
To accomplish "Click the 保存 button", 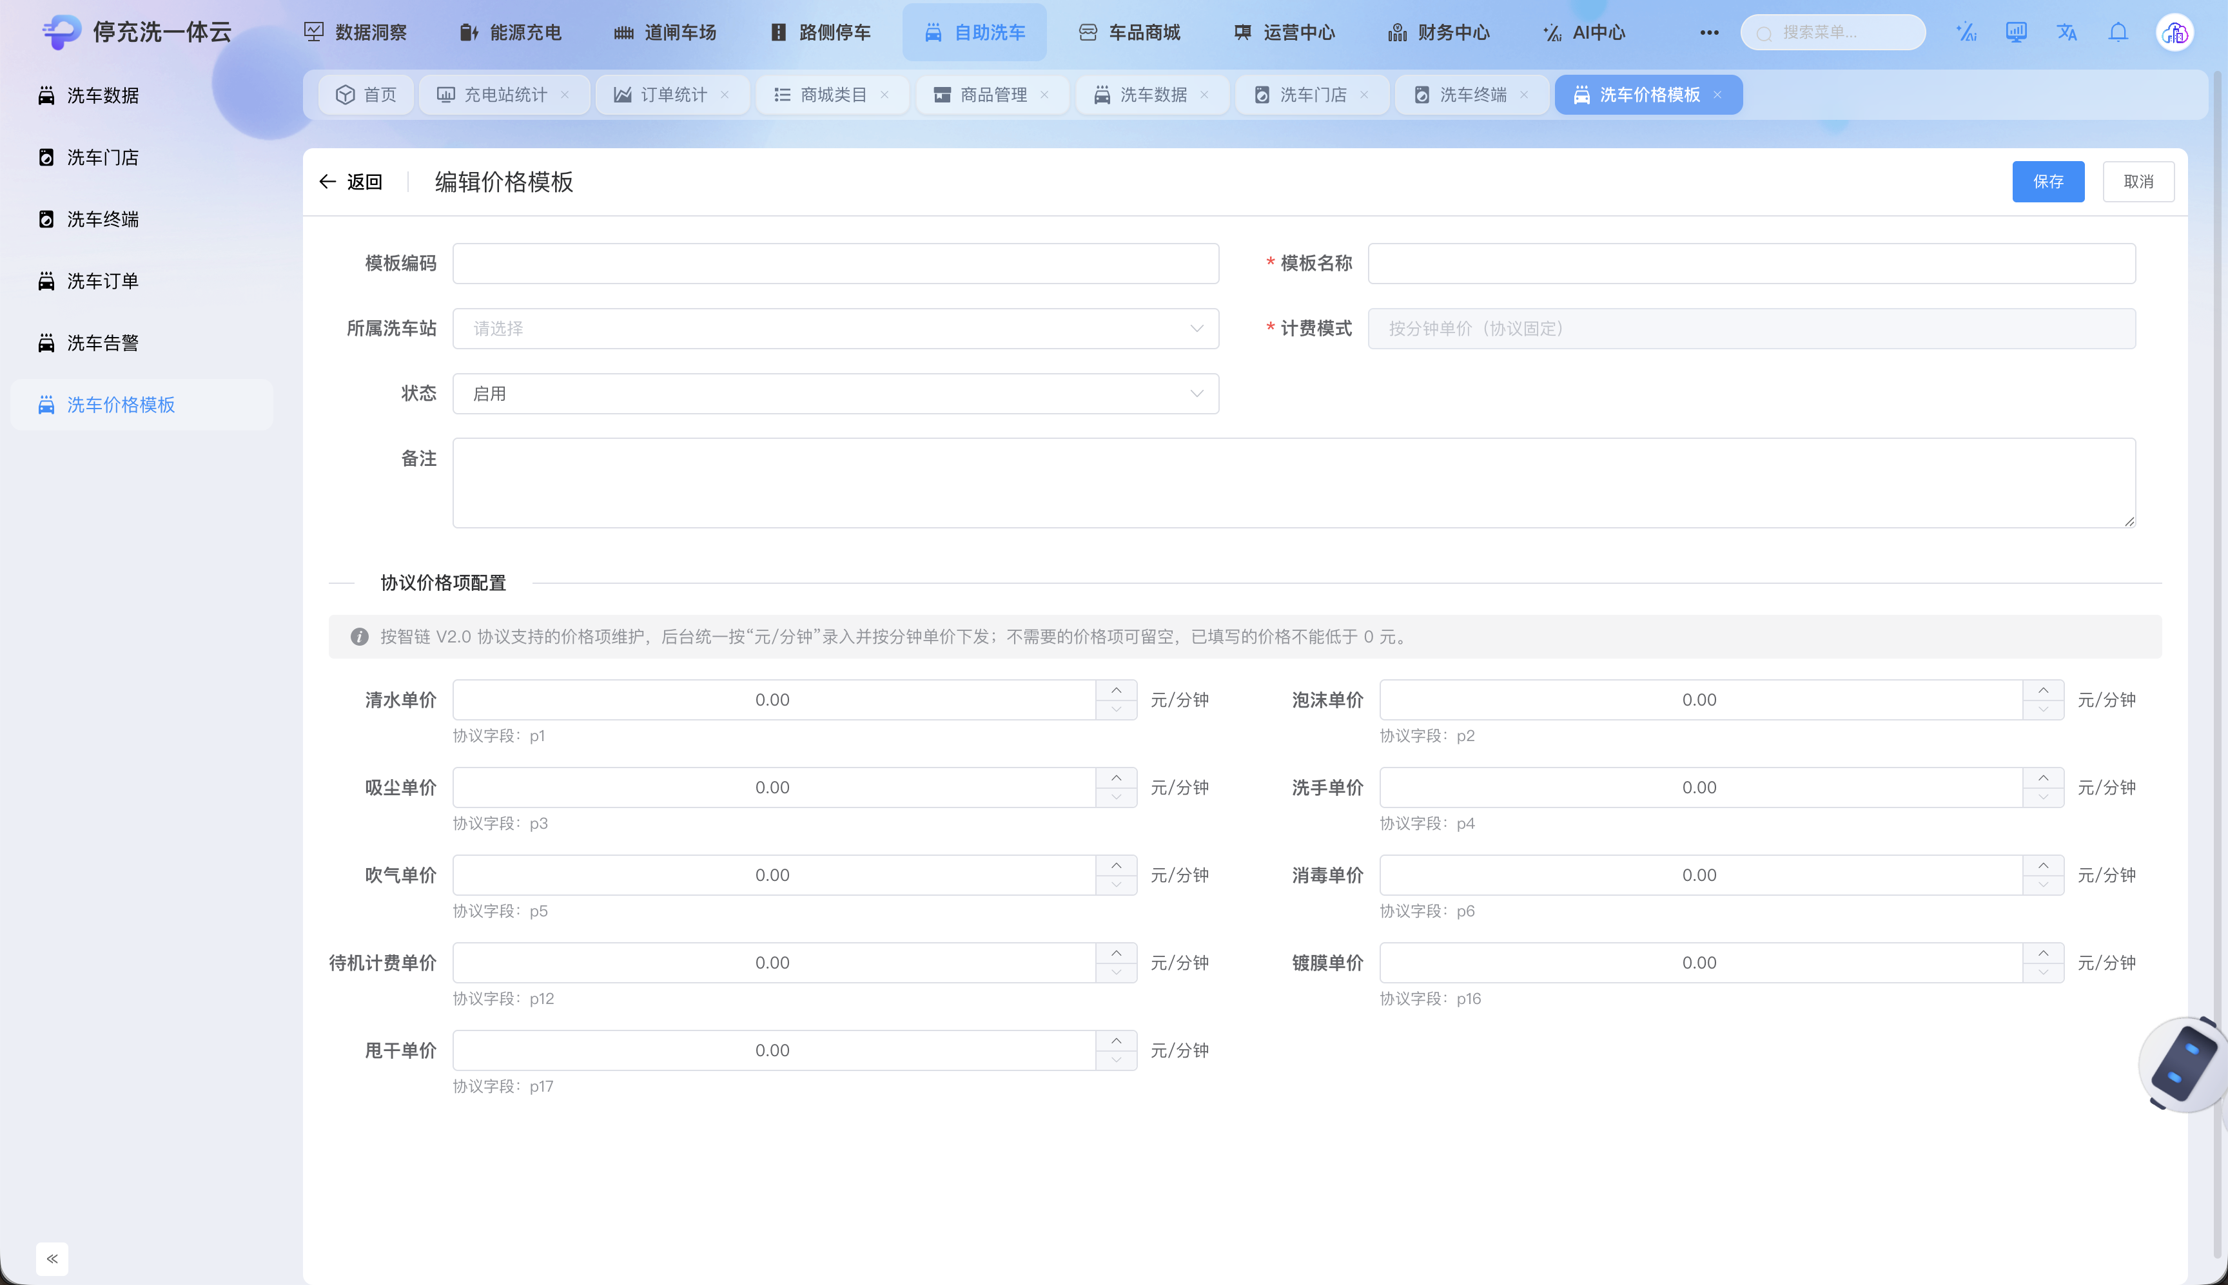I will (x=2048, y=182).
